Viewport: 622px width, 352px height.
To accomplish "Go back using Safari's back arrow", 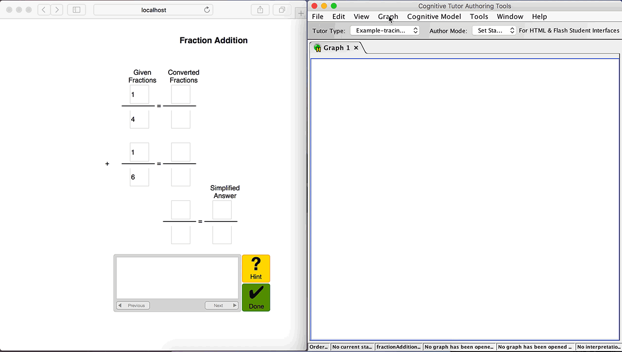I will (44, 10).
